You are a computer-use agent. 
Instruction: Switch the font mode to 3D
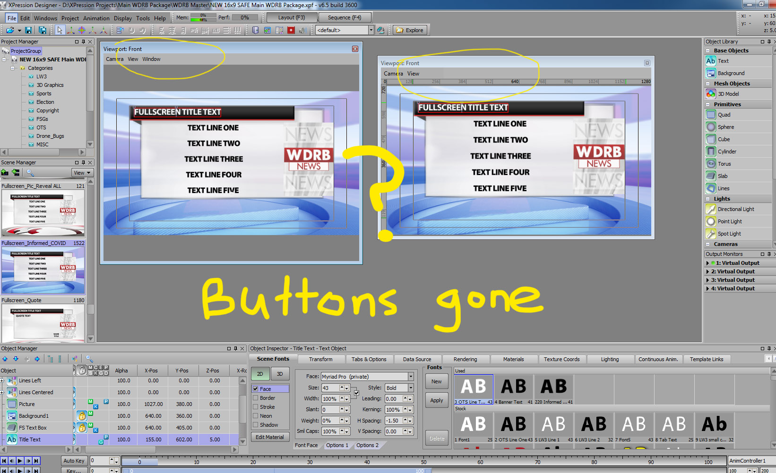280,374
